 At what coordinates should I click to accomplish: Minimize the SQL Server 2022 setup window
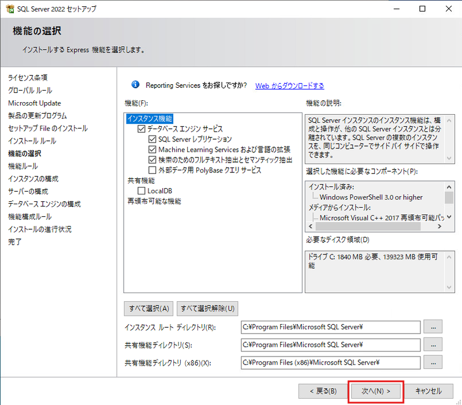click(x=397, y=9)
